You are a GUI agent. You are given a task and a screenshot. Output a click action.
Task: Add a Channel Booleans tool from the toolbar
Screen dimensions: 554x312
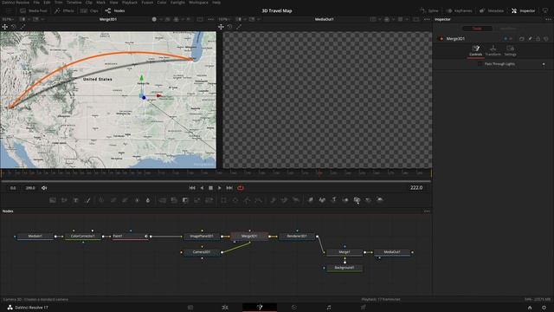(x=174, y=200)
